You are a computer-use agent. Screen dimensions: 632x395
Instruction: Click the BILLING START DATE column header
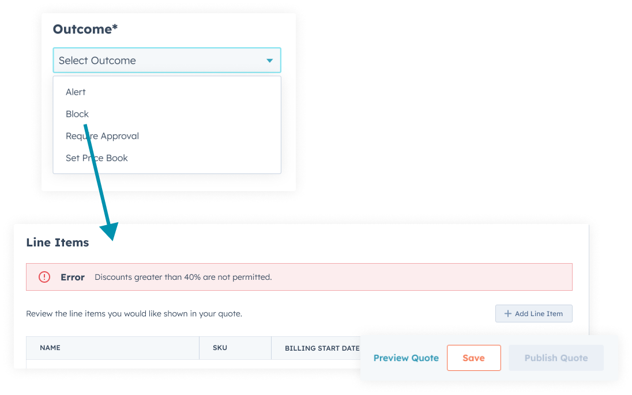322,348
